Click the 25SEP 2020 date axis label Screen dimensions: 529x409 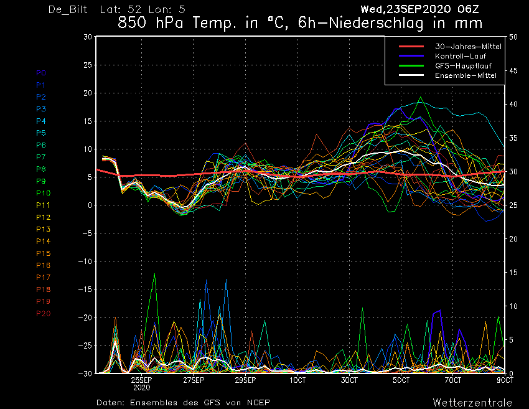coord(141,383)
